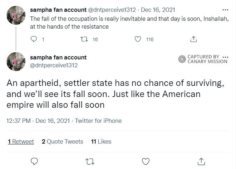Viewport: 236px width, 169px height.
Task: Click the 12:37 PM timestamp link
Action: pos(19,121)
